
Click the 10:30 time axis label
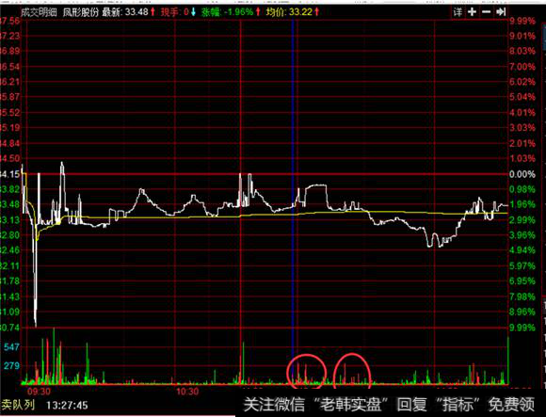[x=187, y=392]
